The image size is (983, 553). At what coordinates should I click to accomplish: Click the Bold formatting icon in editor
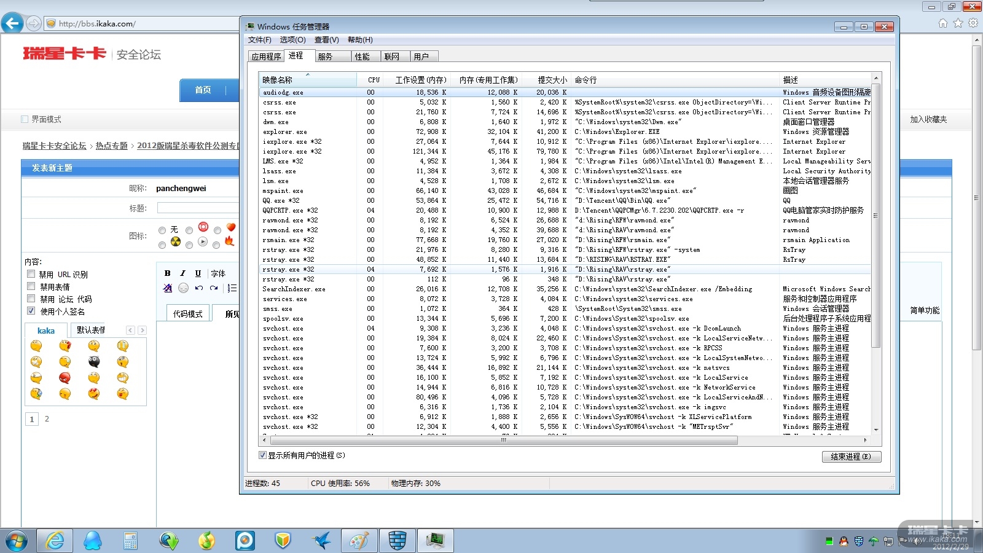pyautogui.click(x=167, y=273)
